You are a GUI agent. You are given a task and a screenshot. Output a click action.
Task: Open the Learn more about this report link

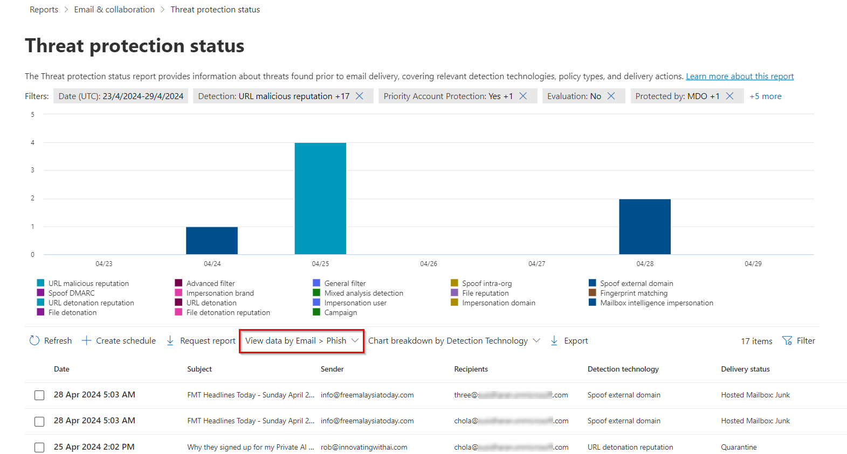[x=739, y=76]
